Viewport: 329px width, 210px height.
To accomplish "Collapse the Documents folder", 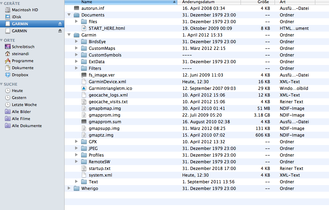I will pyautogui.click(x=69, y=15).
